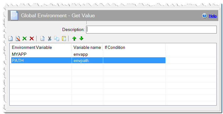This screenshot has height=114, width=223.
Task: Click the Duplicate pages icon
Action: coord(43,39)
